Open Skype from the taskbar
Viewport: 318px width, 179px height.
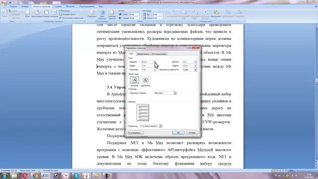pos(76,176)
